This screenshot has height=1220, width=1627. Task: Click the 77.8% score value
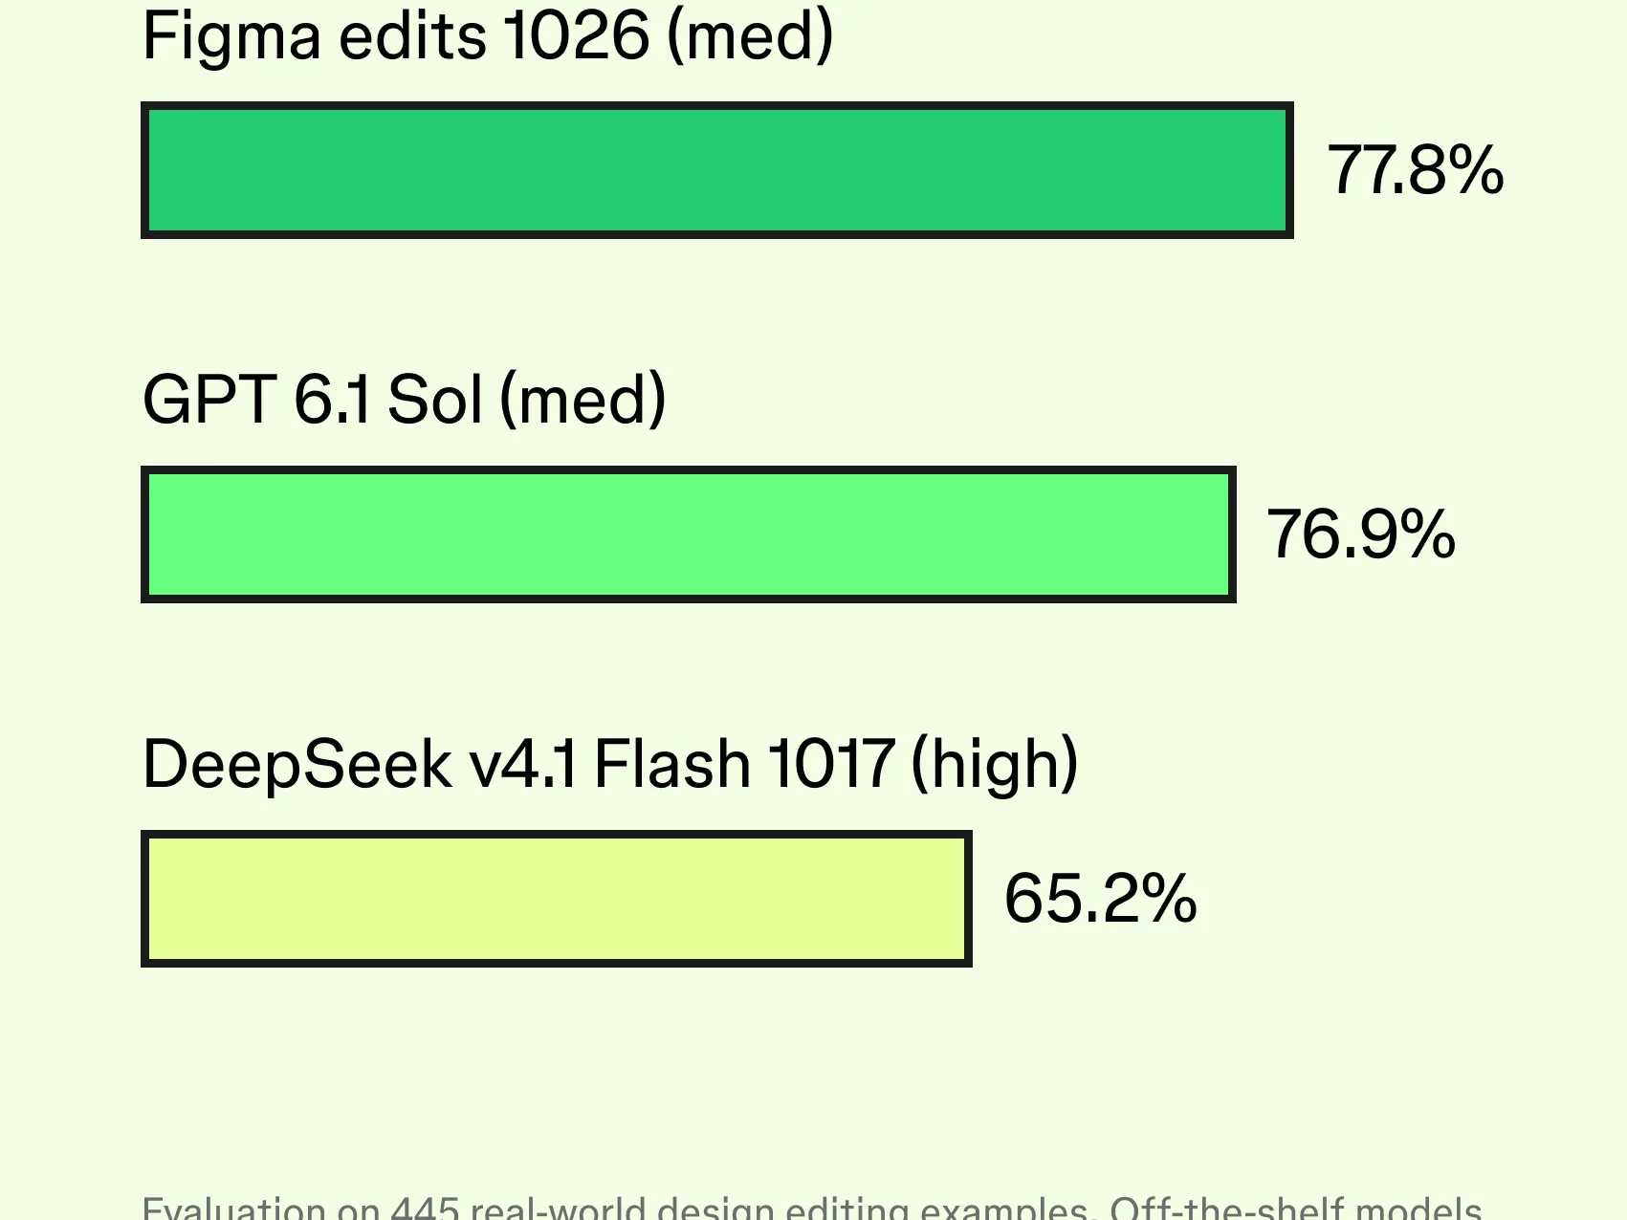(1416, 170)
